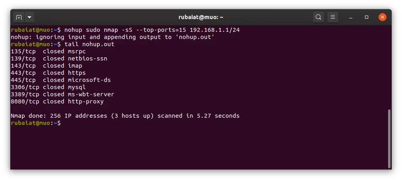Click the 139/tcp netbios-ssn line

(x=59, y=58)
